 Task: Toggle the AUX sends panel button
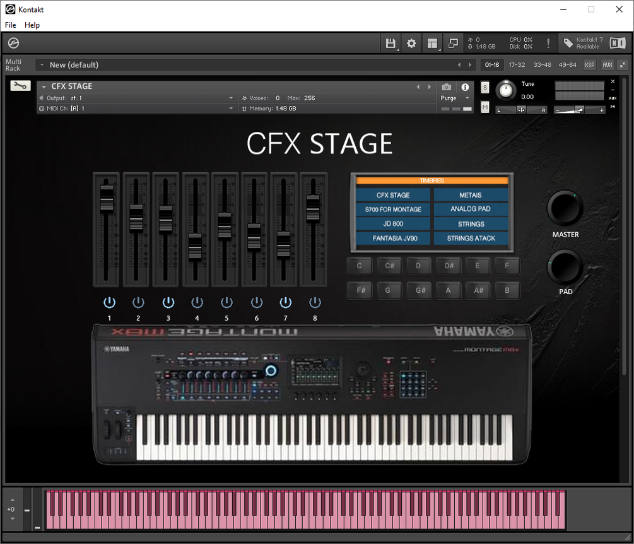point(608,65)
